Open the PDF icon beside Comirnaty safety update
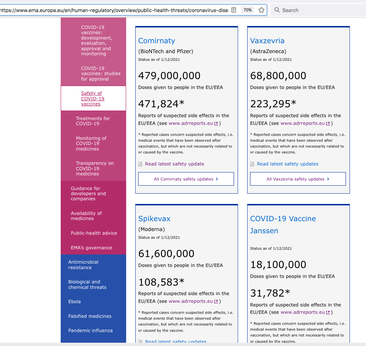The height and width of the screenshot is (346, 366). (x=140, y=164)
